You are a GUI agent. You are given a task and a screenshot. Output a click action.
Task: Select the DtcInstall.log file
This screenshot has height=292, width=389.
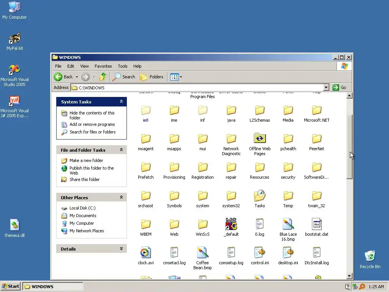(x=316, y=256)
